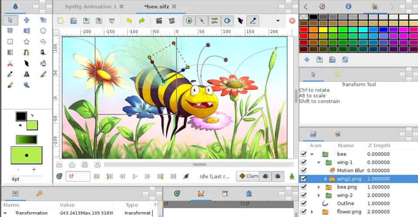Collapse the wing-1 layer group

pos(319,162)
